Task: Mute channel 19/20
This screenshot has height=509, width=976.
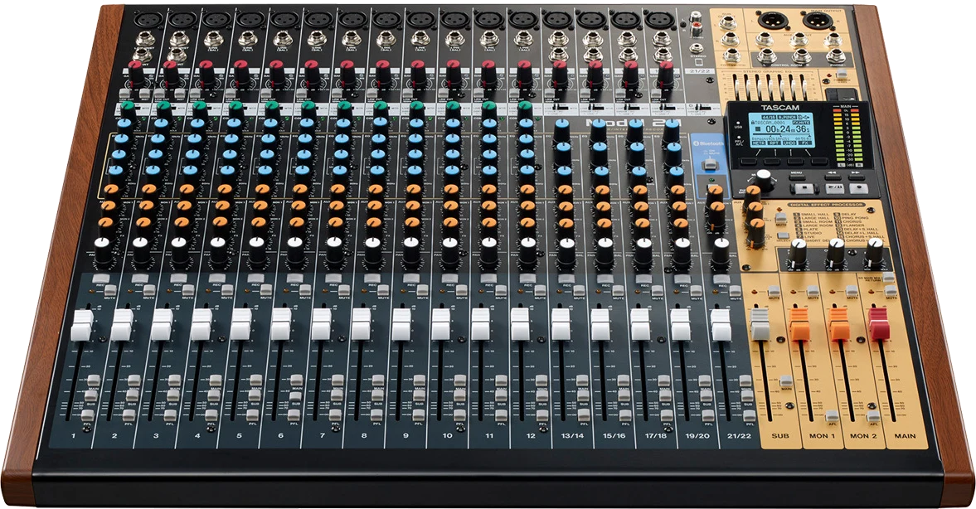Action: click(x=697, y=291)
